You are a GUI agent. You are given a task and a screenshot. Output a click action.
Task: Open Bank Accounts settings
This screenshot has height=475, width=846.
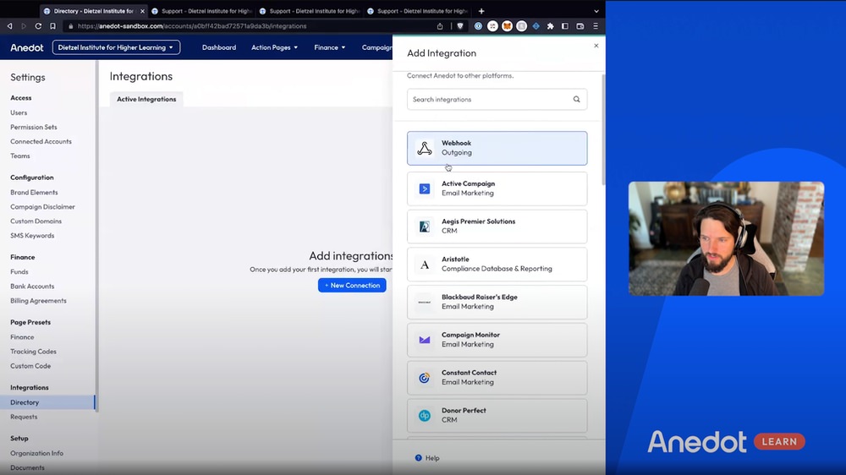(32, 287)
